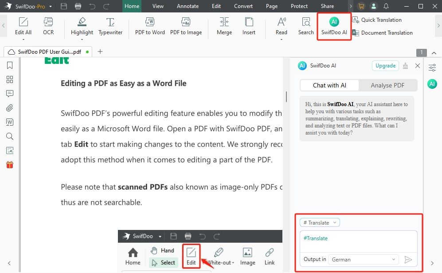
Task: Open the Insert tool
Action: pyautogui.click(x=249, y=26)
